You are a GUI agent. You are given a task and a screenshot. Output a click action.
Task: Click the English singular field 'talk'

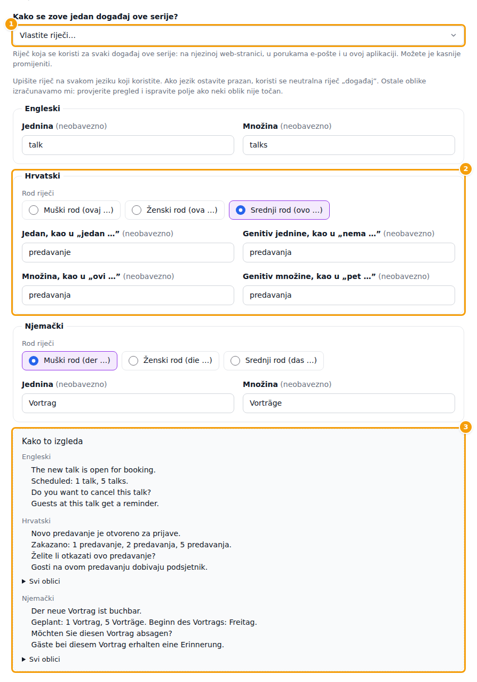click(128, 145)
